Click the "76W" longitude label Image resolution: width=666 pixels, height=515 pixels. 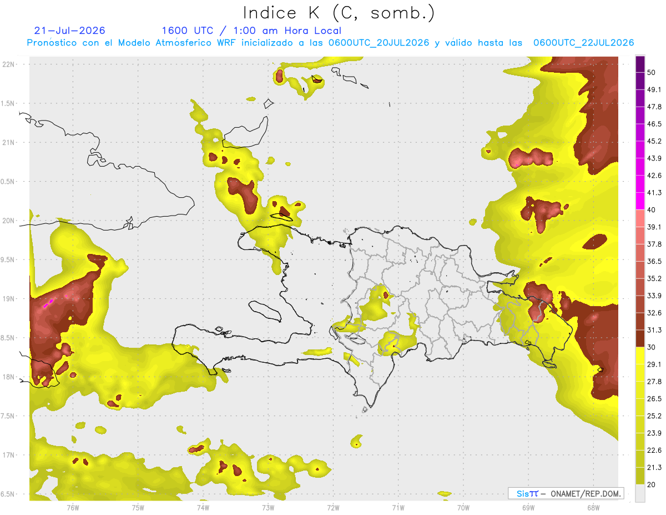pyautogui.click(x=73, y=508)
